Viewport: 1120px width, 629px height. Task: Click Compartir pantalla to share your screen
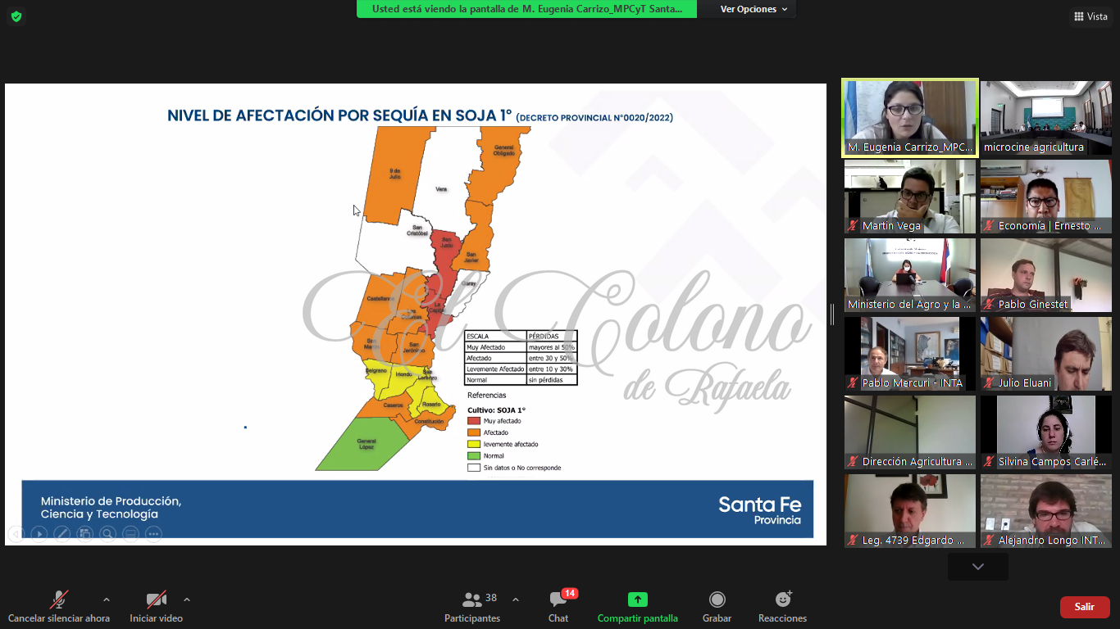(638, 606)
